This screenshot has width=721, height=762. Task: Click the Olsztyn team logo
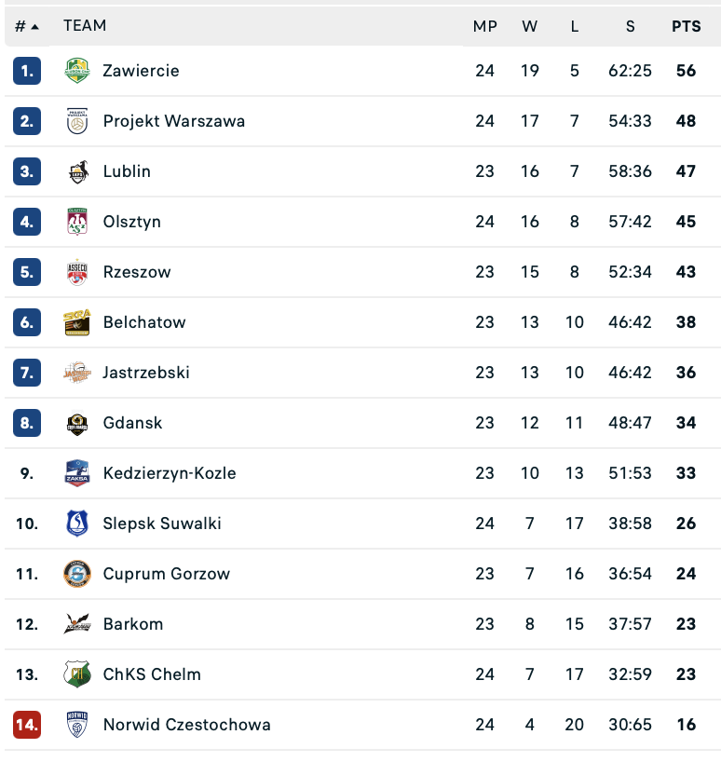(x=77, y=222)
